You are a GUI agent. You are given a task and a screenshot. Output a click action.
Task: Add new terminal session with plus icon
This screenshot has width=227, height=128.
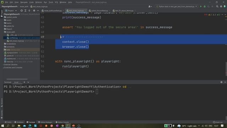tap(24, 82)
